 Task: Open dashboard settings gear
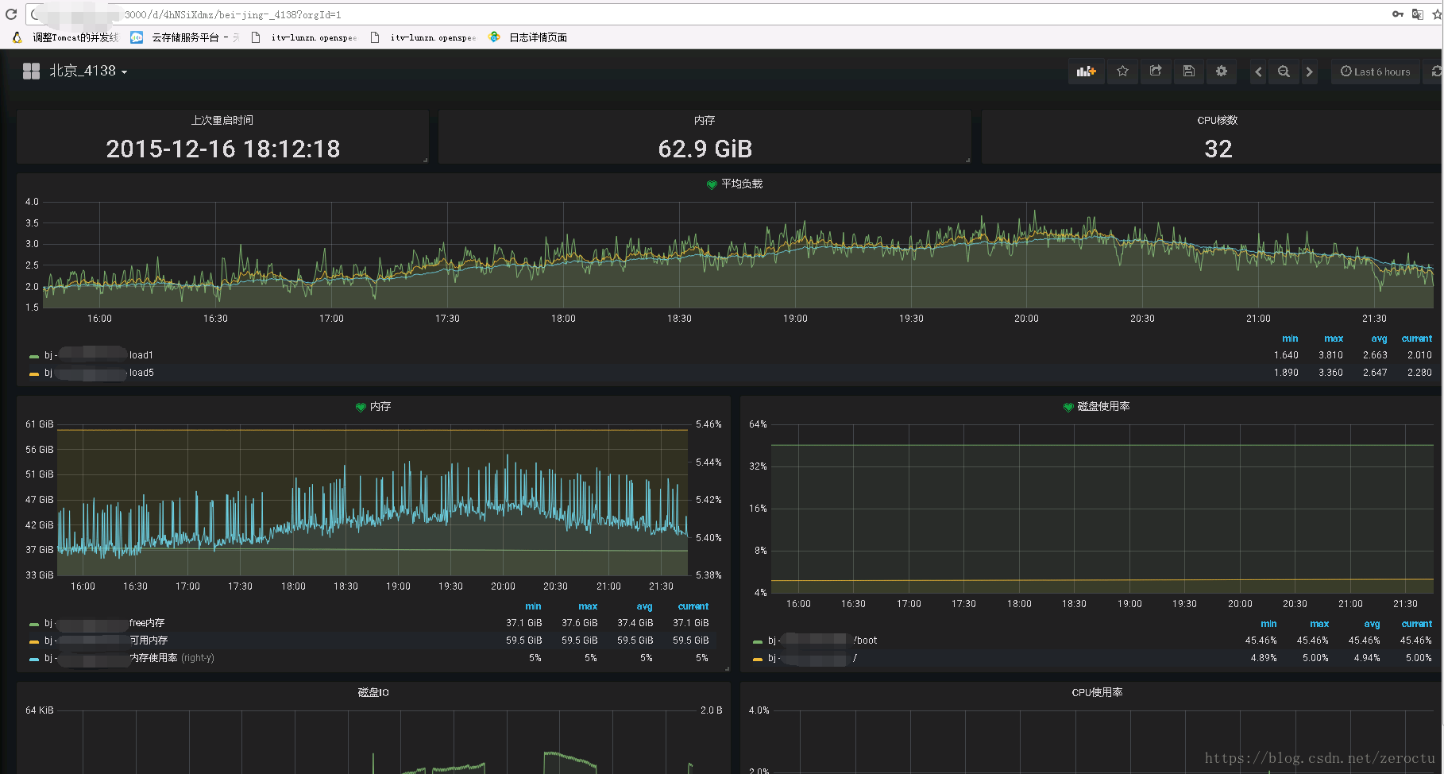click(1222, 72)
